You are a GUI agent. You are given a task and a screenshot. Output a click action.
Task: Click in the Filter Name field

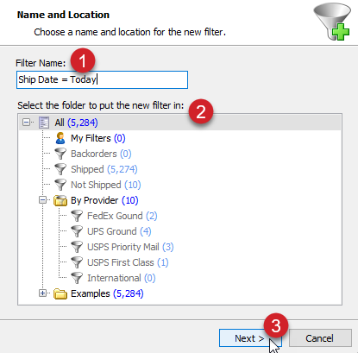coord(102,79)
